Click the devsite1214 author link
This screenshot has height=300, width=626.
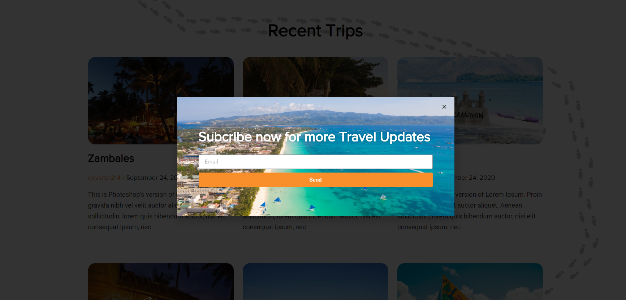tap(104, 178)
